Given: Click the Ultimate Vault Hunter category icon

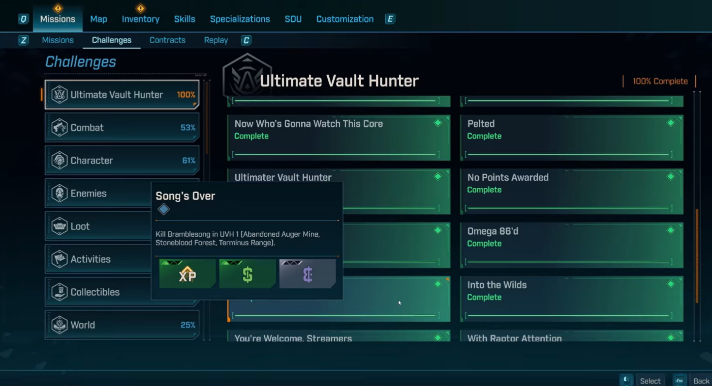Looking at the screenshot, I should coord(60,95).
